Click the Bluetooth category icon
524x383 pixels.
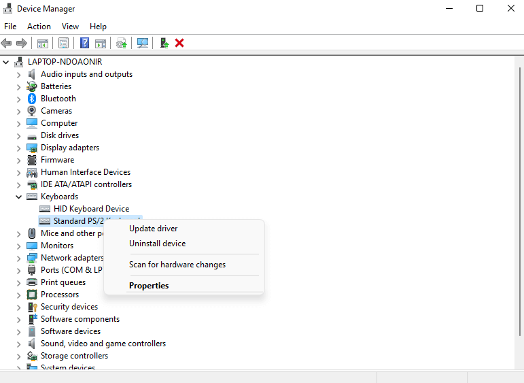coord(32,99)
